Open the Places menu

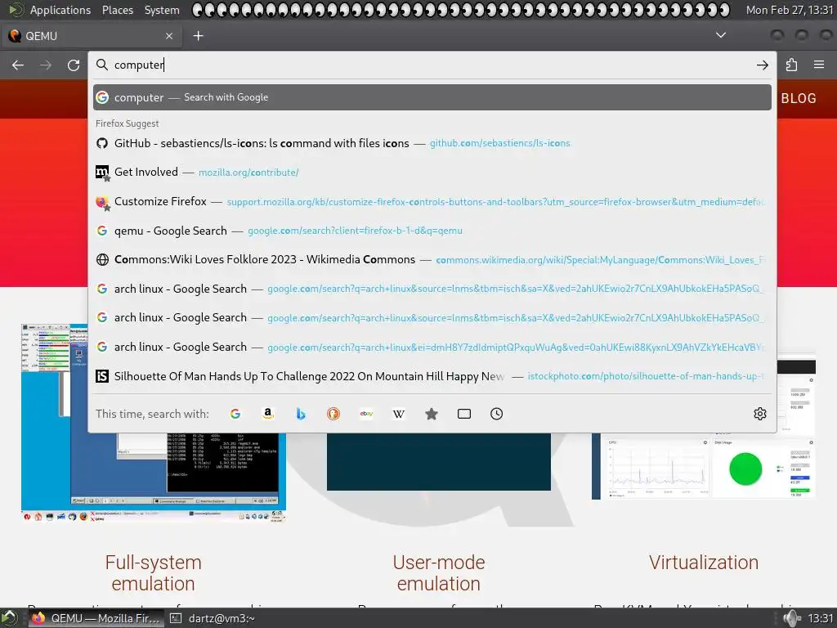tap(118, 10)
